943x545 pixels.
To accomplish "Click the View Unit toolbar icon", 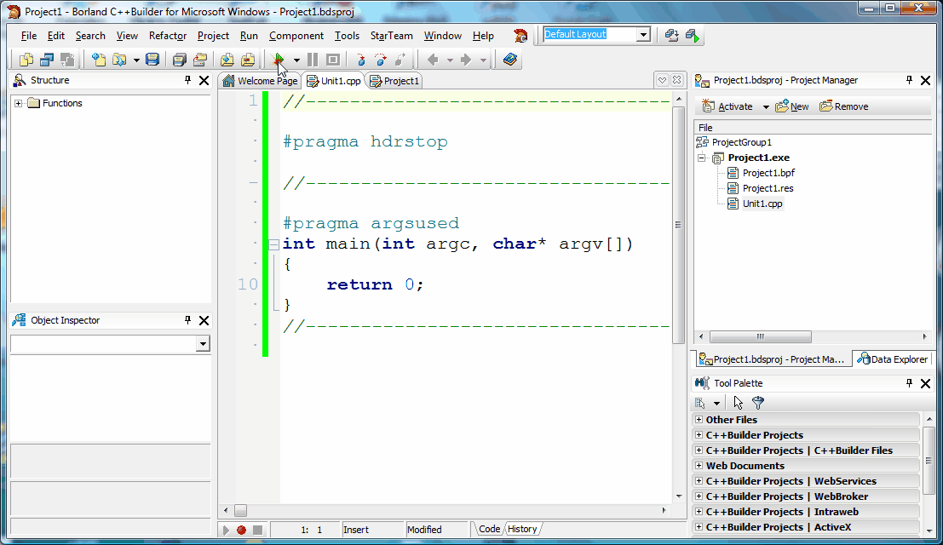I will pos(26,60).
